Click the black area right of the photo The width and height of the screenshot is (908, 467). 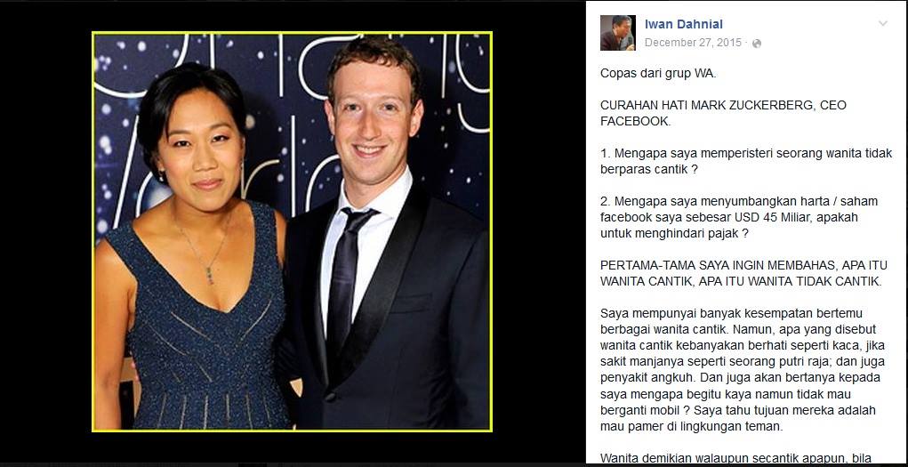pos(539,232)
